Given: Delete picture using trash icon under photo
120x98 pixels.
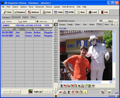Looking at the screenshot, I should pyautogui.click(x=61, y=86).
